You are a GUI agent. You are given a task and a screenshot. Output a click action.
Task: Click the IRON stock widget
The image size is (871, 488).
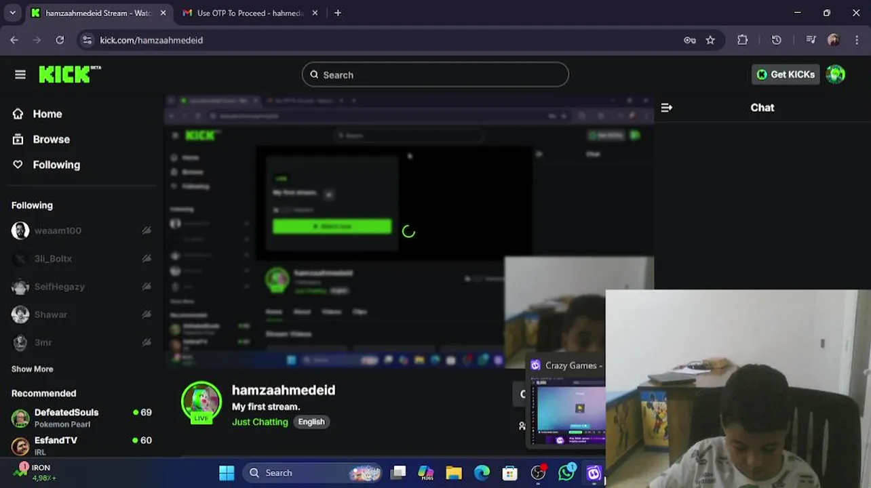[35, 472]
